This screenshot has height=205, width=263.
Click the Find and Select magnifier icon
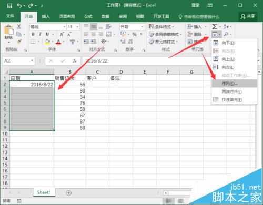[226, 34]
